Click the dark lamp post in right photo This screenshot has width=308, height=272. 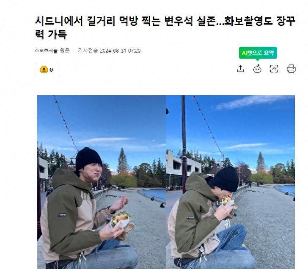click(184, 144)
